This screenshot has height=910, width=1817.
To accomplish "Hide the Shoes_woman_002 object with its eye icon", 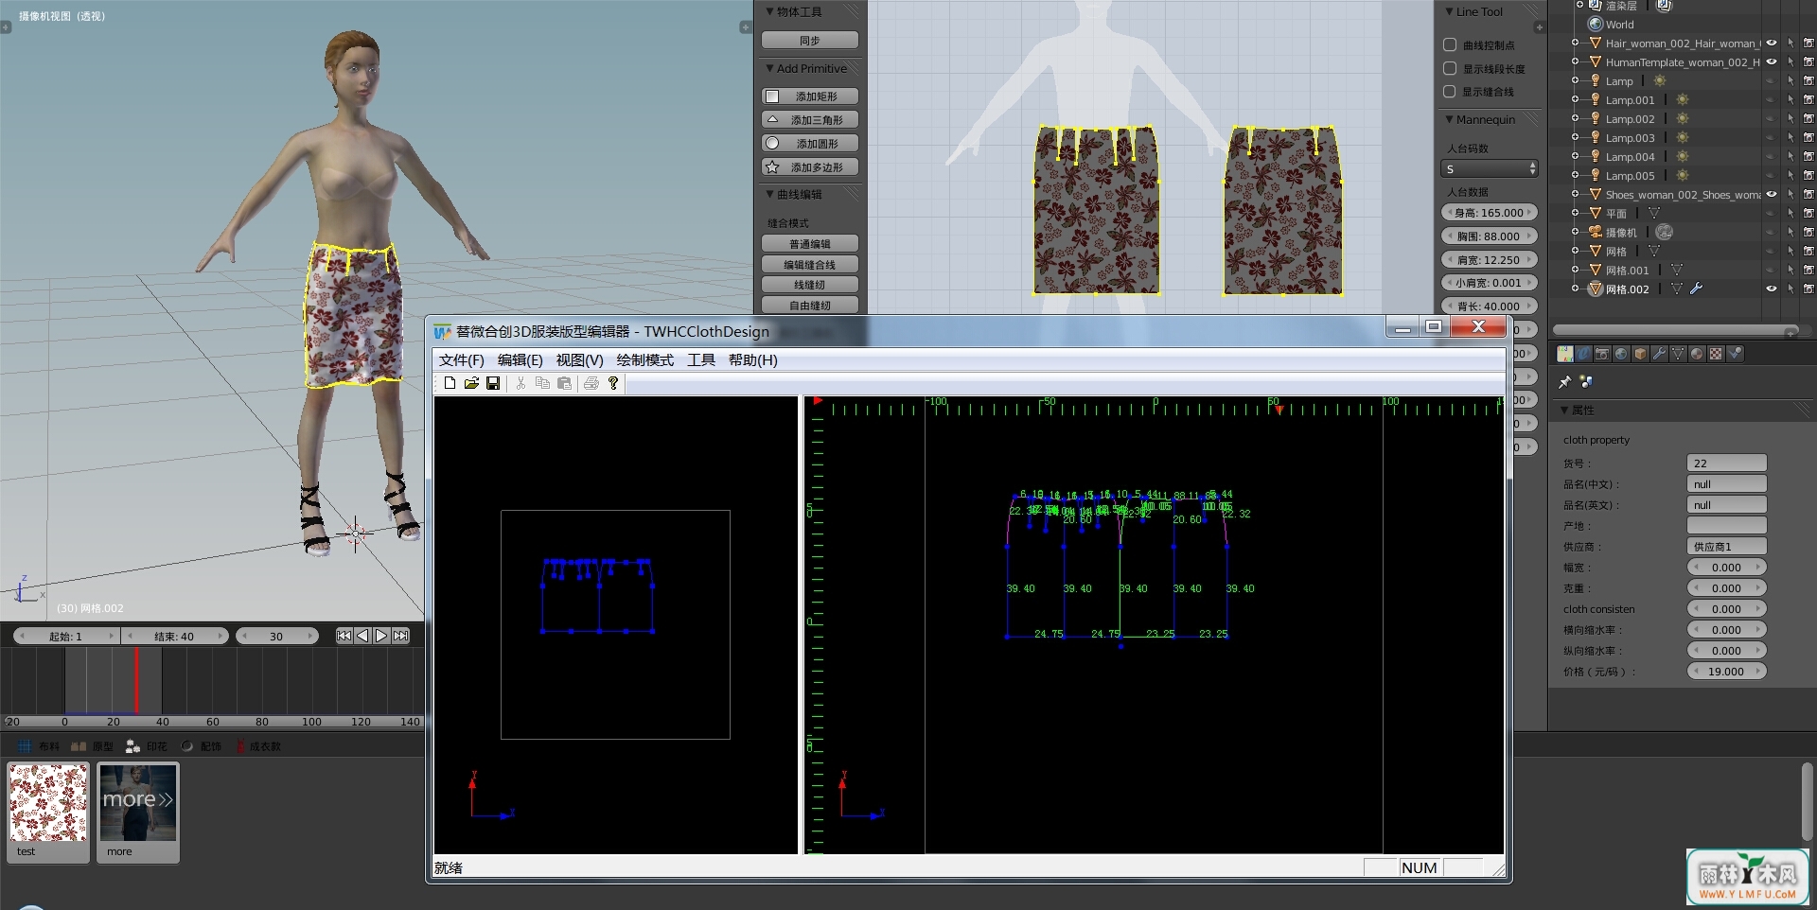I will pos(1772,195).
